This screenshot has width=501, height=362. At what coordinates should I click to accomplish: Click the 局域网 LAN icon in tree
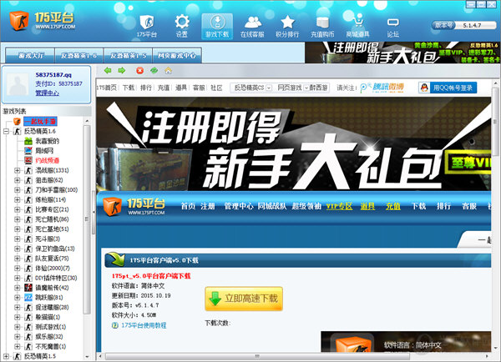click(x=28, y=151)
